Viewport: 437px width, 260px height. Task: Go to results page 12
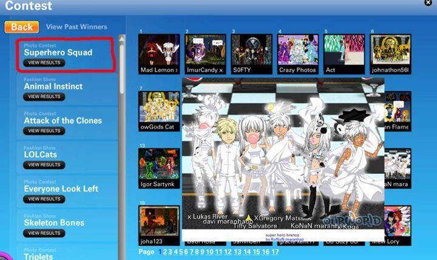[228, 252]
